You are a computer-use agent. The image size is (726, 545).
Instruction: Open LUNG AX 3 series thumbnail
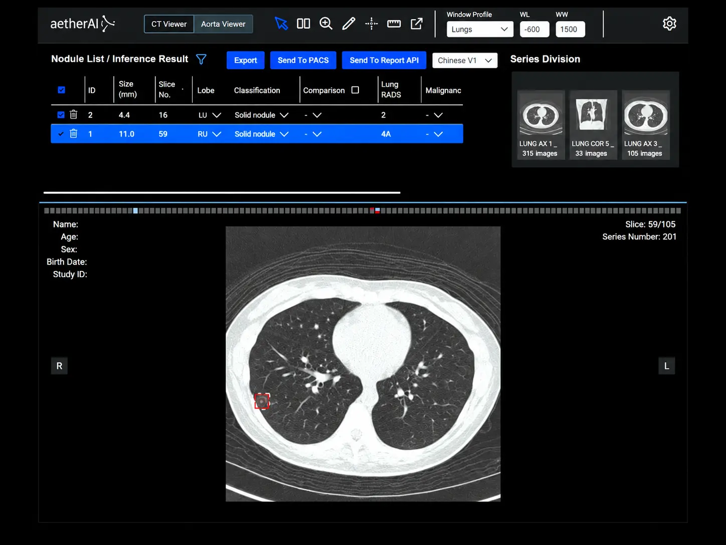pyautogui.click(x=645, y=125)
